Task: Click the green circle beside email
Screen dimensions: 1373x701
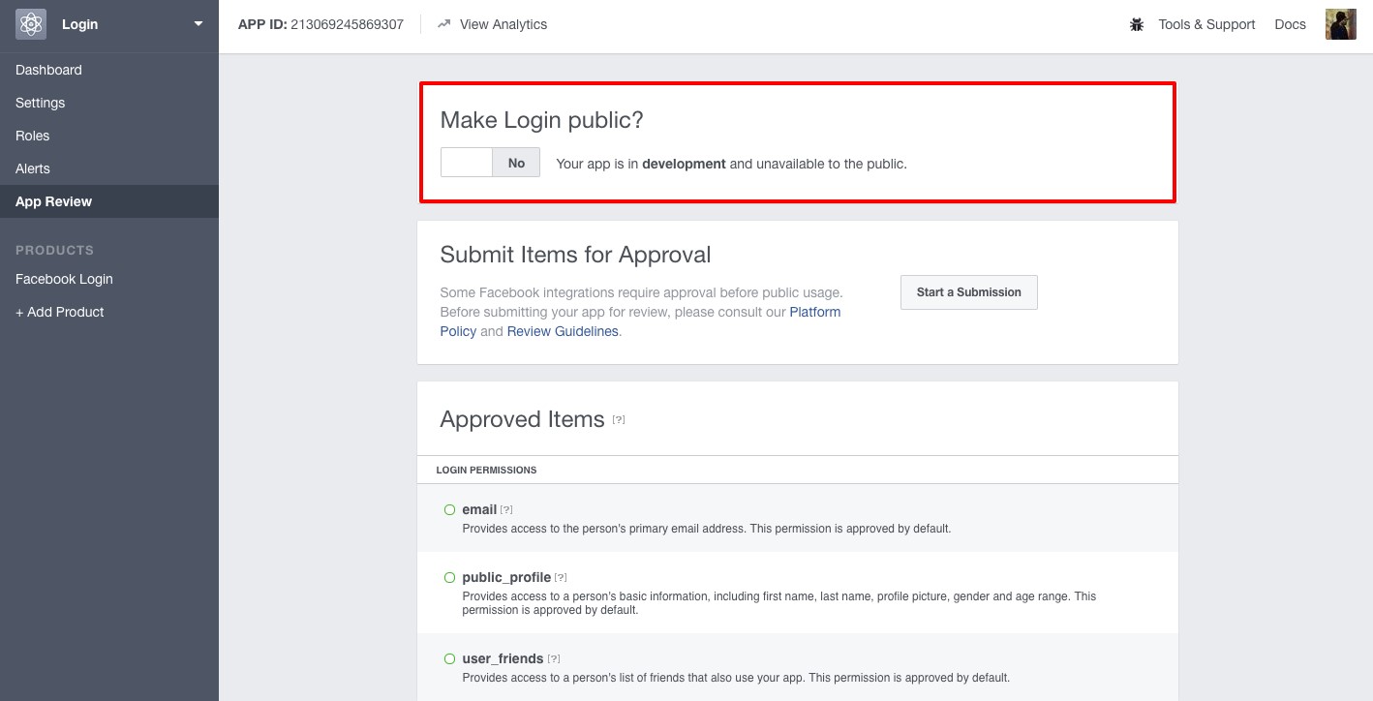Action: tap(449, 509)
